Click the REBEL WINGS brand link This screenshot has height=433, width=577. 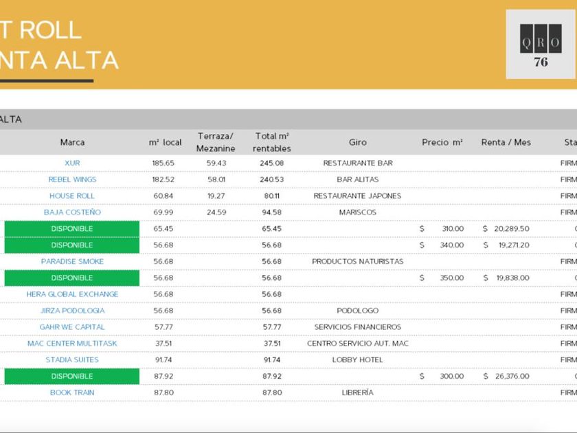(72, 179)
